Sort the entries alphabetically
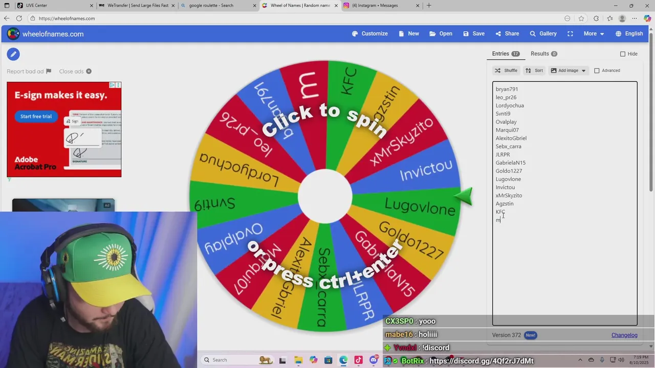The image size is (655, 368). 534,71
